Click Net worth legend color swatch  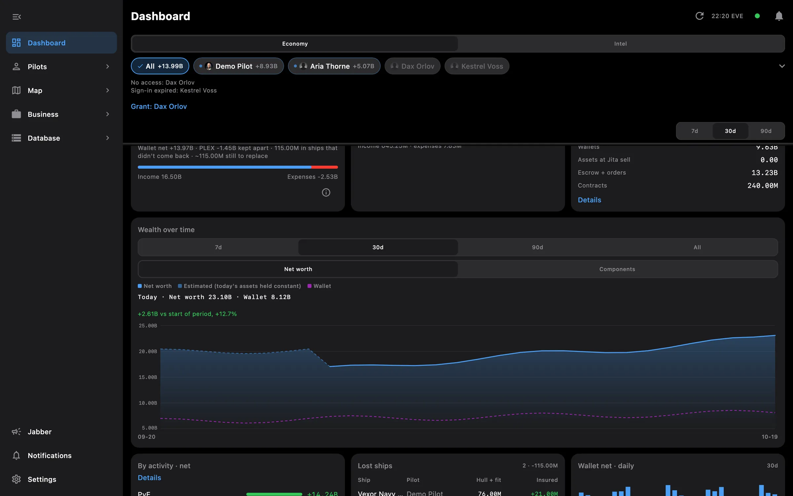pos(140,286)
